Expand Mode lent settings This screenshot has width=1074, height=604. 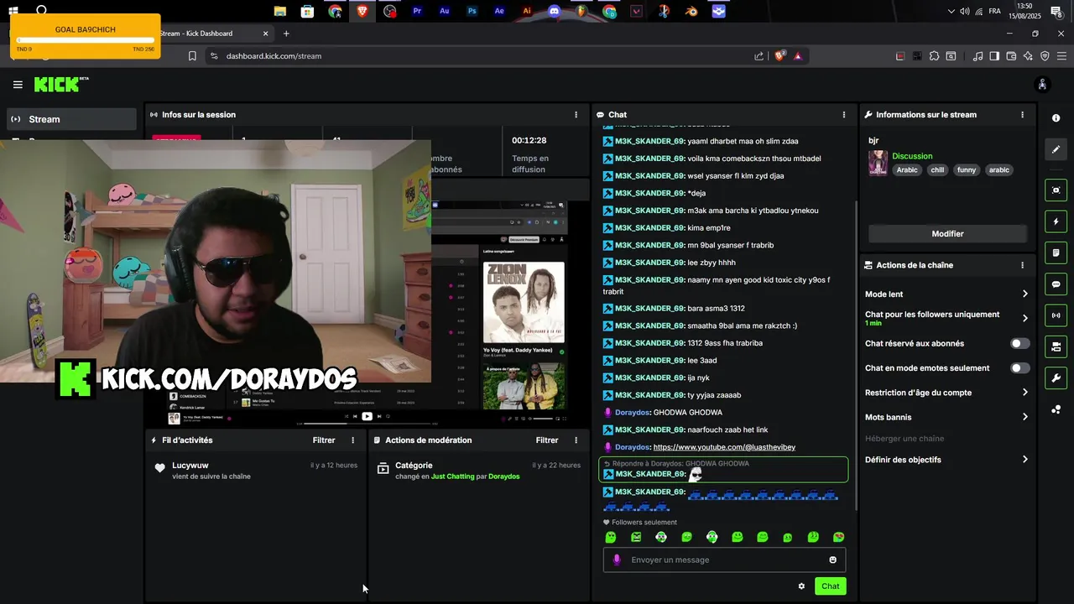pyautogui.click(x=946, y=294)
